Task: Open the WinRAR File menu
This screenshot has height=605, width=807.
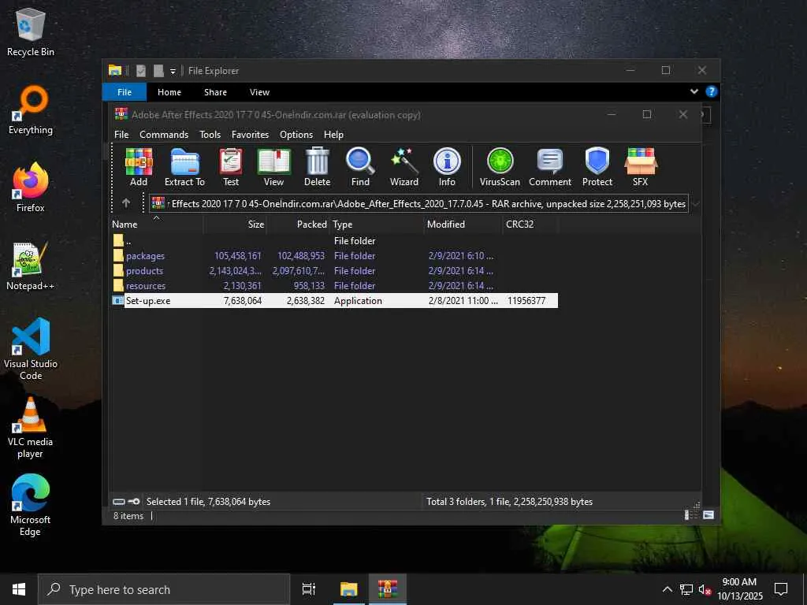Action: [x=121, y=134]
